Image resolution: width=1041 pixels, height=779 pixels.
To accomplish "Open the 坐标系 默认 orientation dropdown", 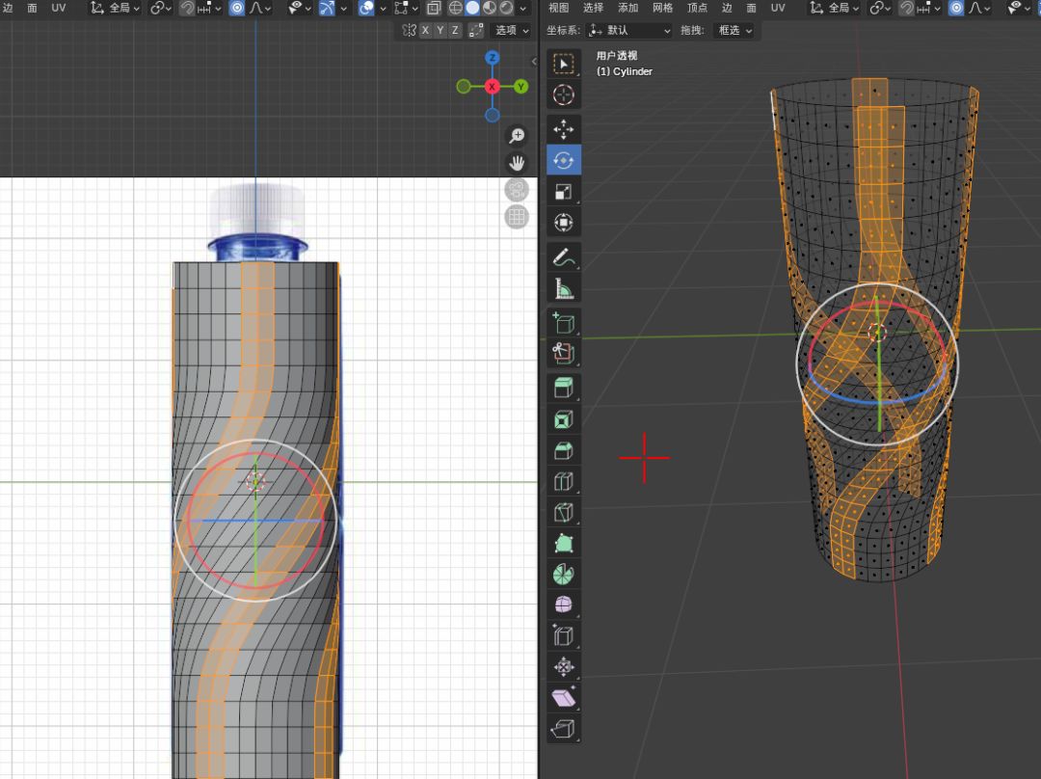I will (628, 31).
